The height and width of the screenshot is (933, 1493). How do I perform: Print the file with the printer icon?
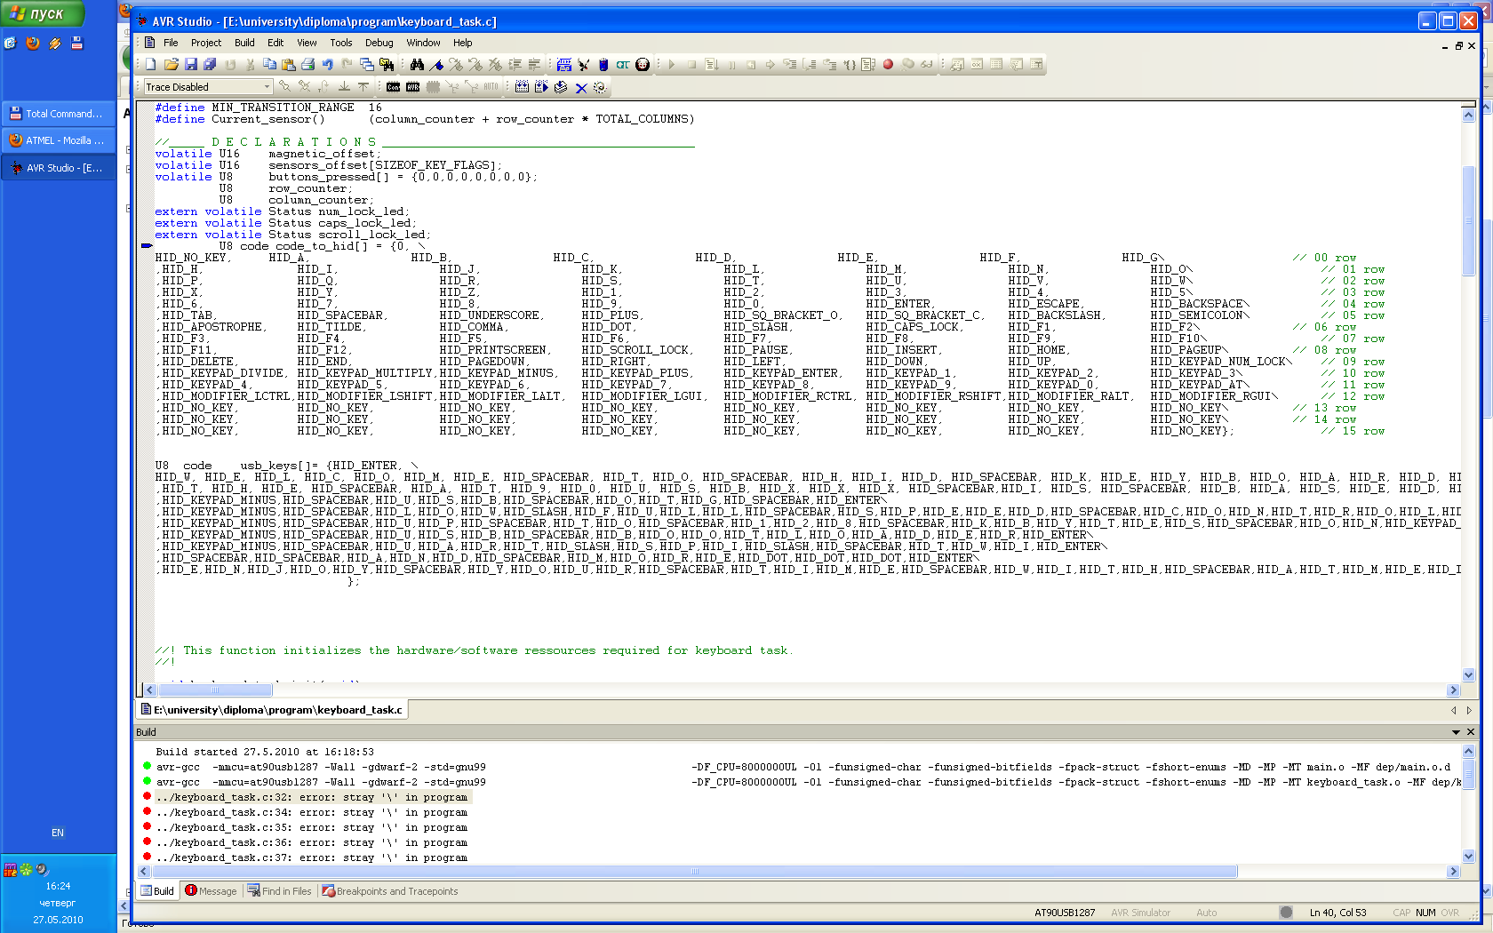click(308, 65)
